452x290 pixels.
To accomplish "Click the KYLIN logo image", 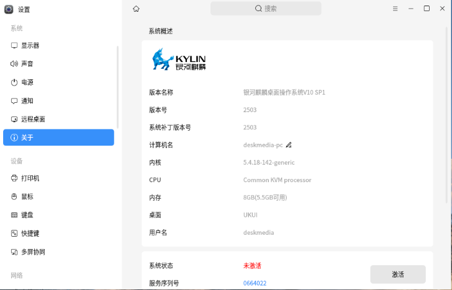I will click(179, 59).
